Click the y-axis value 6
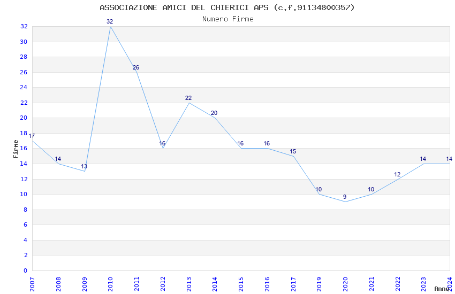 [26, 225]
